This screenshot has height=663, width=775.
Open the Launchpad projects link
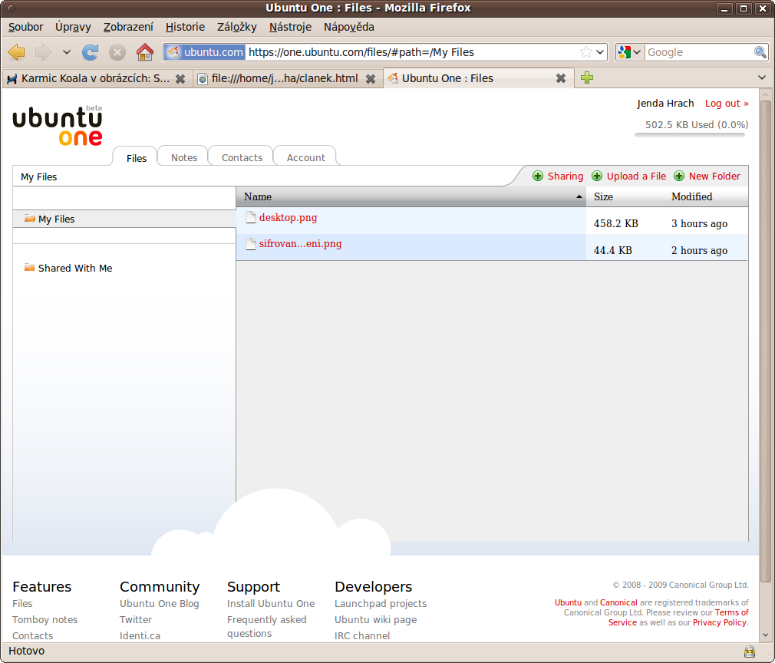pos(381,604)
